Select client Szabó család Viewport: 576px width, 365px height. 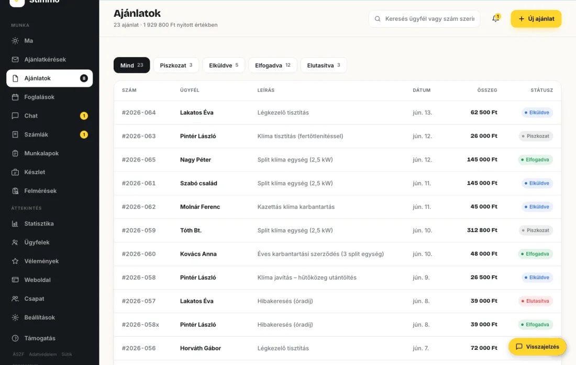(198, 183)
